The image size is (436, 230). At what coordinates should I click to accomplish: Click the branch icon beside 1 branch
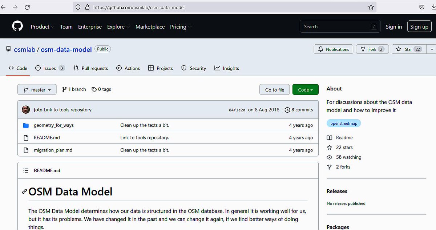tap(64, 89)
